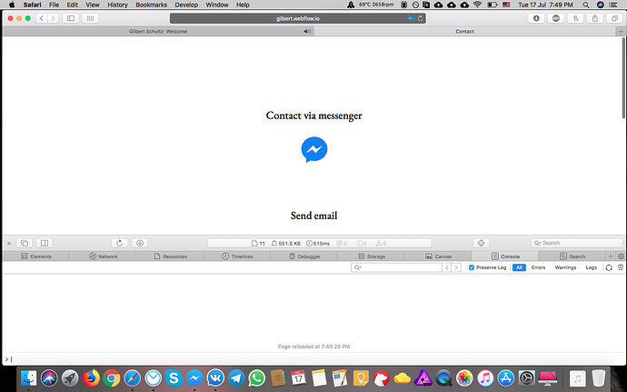Dock the inspector to the side

pyautogui.click(x=45, y=243)
